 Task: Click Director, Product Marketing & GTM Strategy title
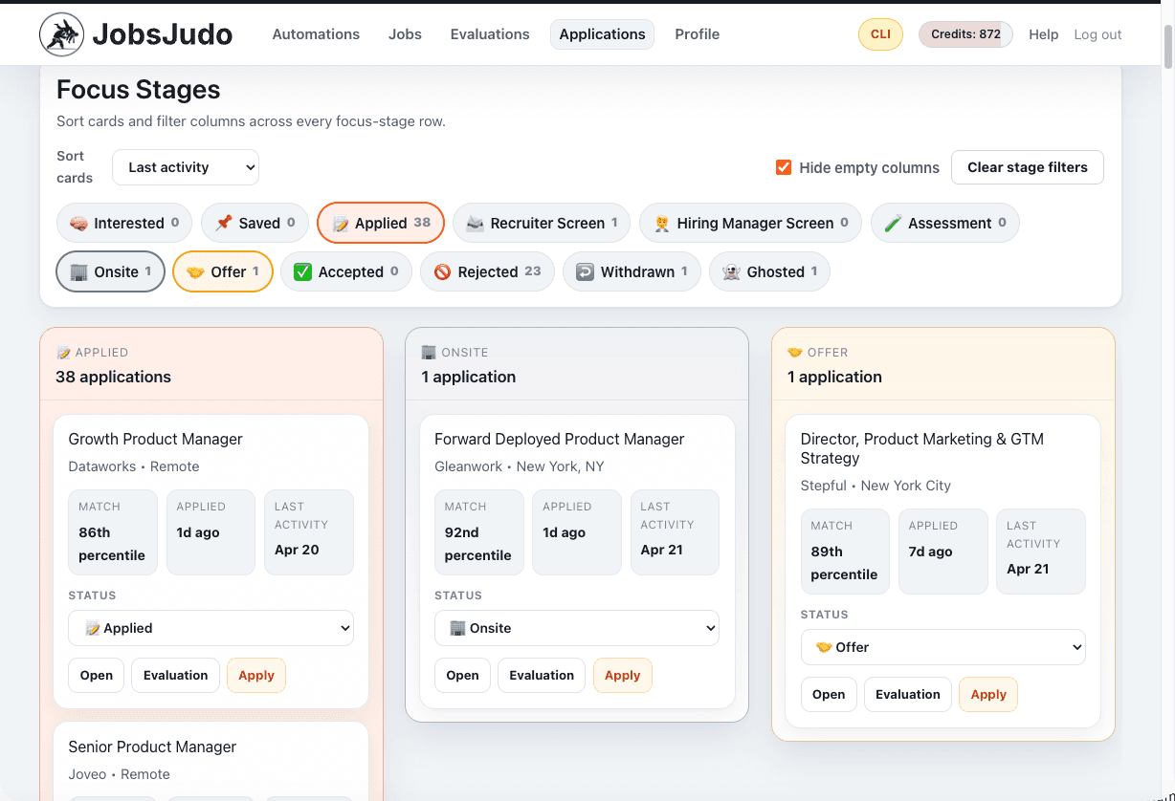pyautogui.click(x=921, y=448)
